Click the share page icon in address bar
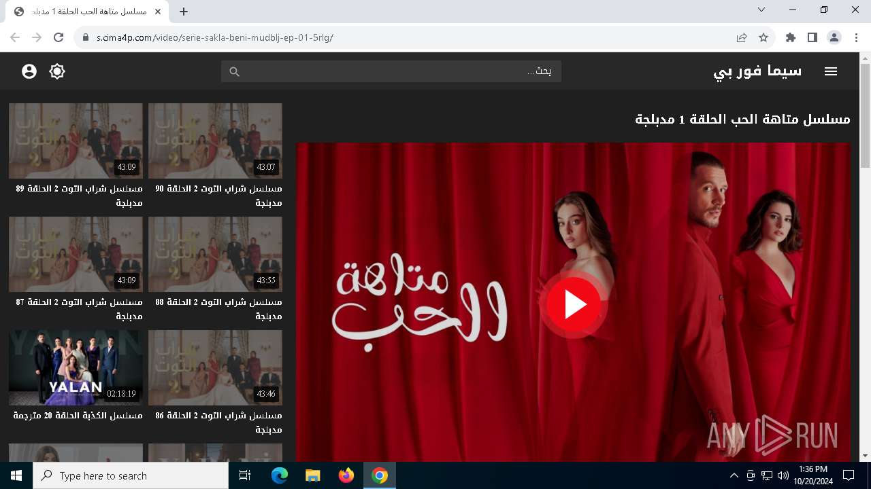Image resolution: width=871 pixels, height=489 pixels. click(742, 37)
